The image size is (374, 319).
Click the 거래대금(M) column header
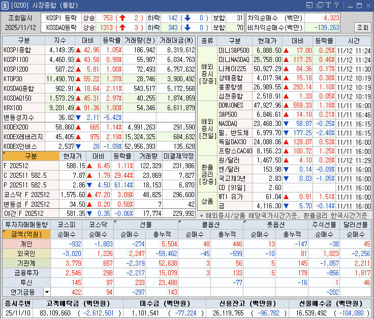click(176, 41)
